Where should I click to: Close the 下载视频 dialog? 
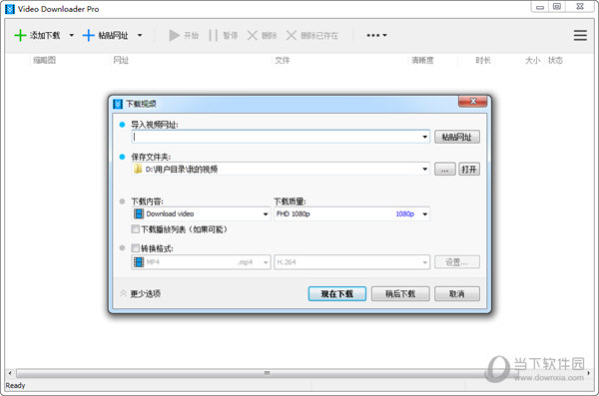pyautogui.click(x=473, y=101)
